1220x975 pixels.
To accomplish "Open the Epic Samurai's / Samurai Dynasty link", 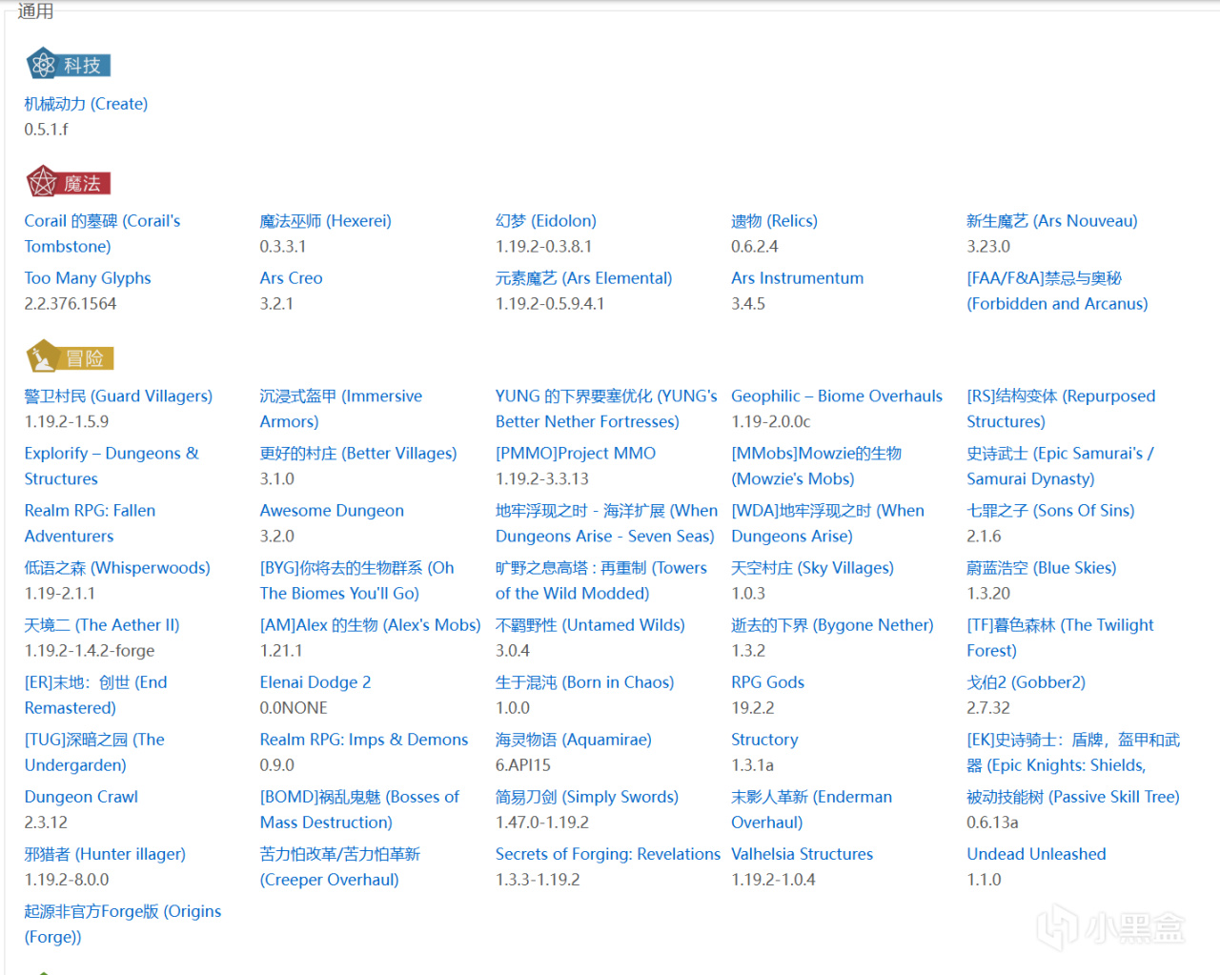I will click(1060, 466).
